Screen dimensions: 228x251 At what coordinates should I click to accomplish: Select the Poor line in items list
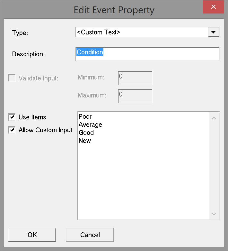(85, 116)
